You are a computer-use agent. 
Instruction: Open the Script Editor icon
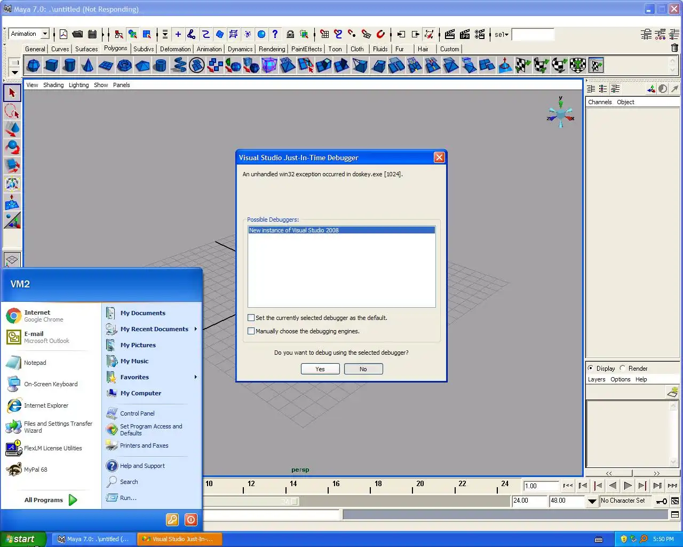coord(675,514)
